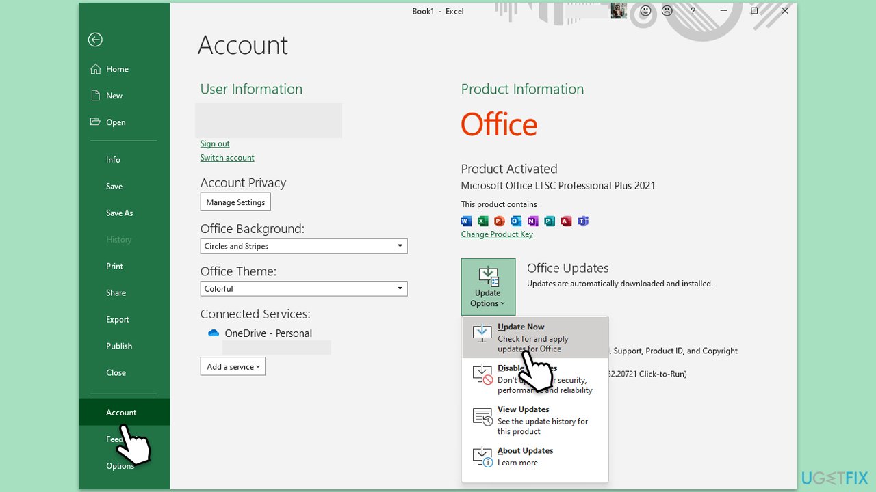
Task: Click the frown face feedback icon
Action: (667, 11)
